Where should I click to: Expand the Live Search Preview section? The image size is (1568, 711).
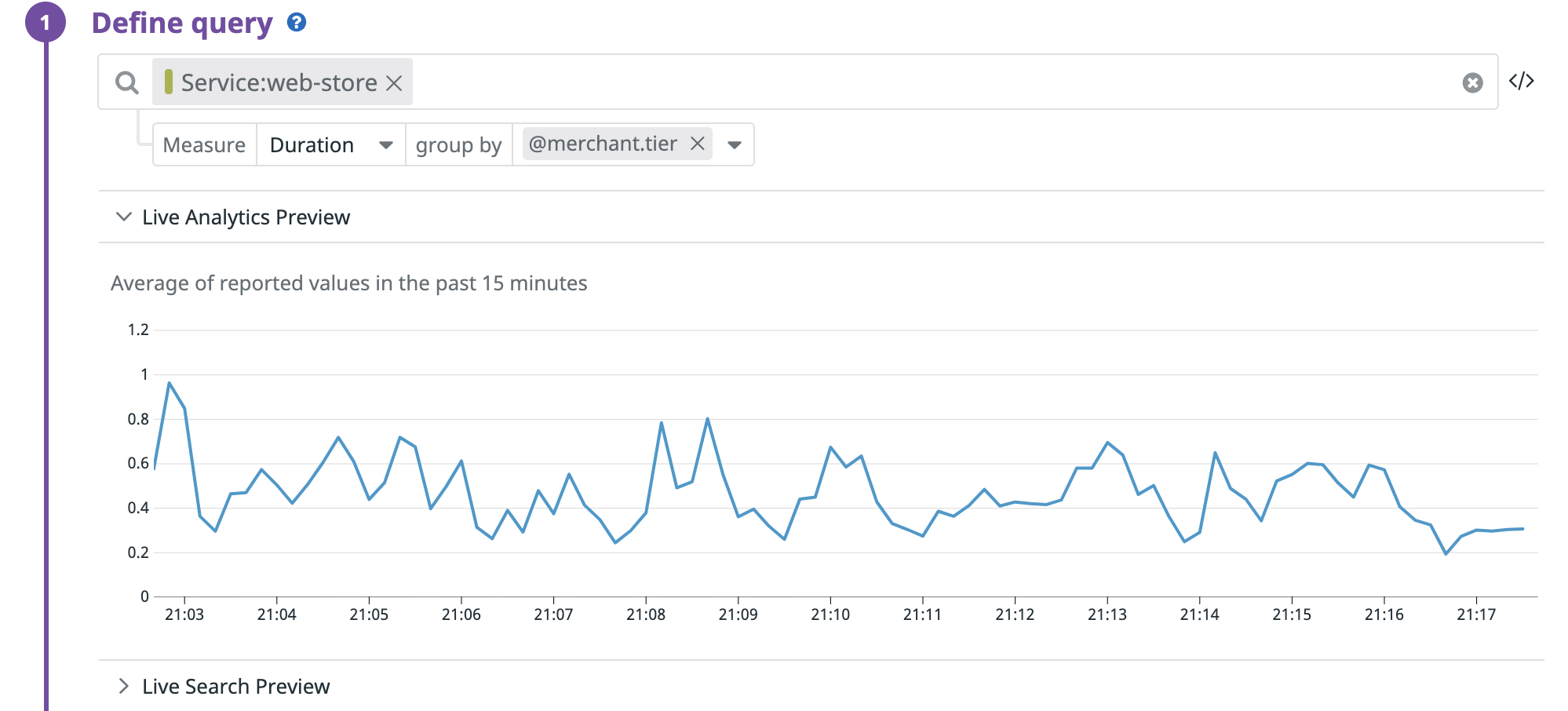point(123,686)
